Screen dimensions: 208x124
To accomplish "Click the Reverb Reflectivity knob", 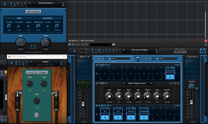I will (x=38, y=26).
